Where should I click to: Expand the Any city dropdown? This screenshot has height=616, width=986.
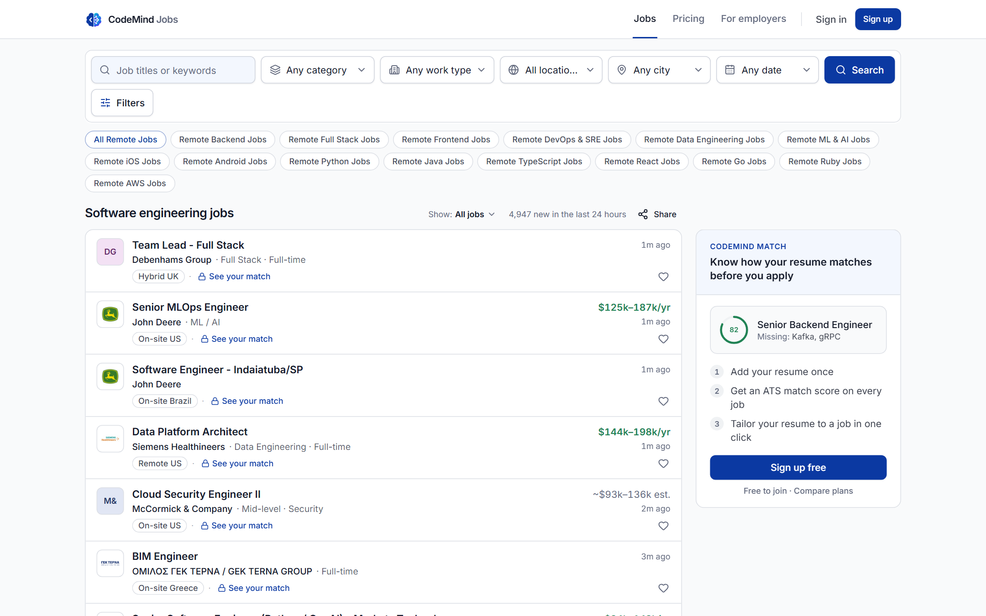tap(659, 70)
